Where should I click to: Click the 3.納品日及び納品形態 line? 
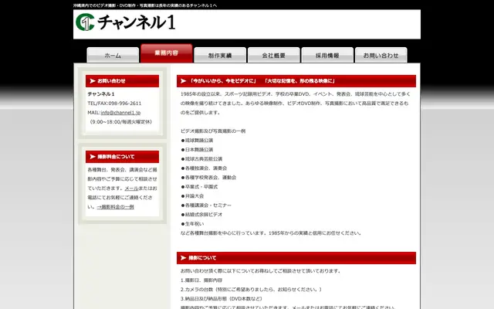point(222,299)
